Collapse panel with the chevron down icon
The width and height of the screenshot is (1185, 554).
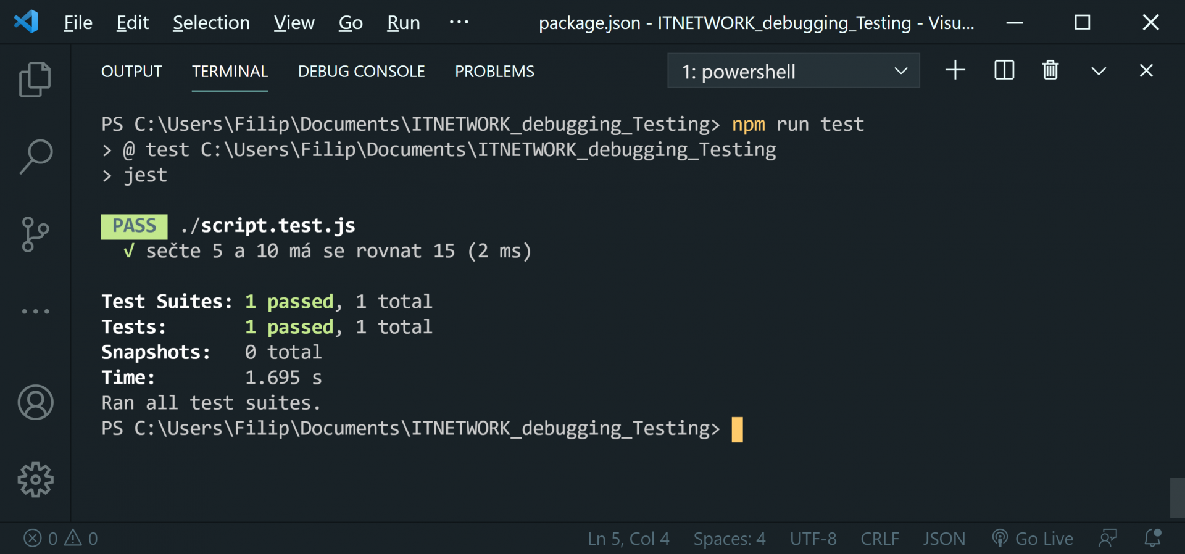[x=1099, y=71]
